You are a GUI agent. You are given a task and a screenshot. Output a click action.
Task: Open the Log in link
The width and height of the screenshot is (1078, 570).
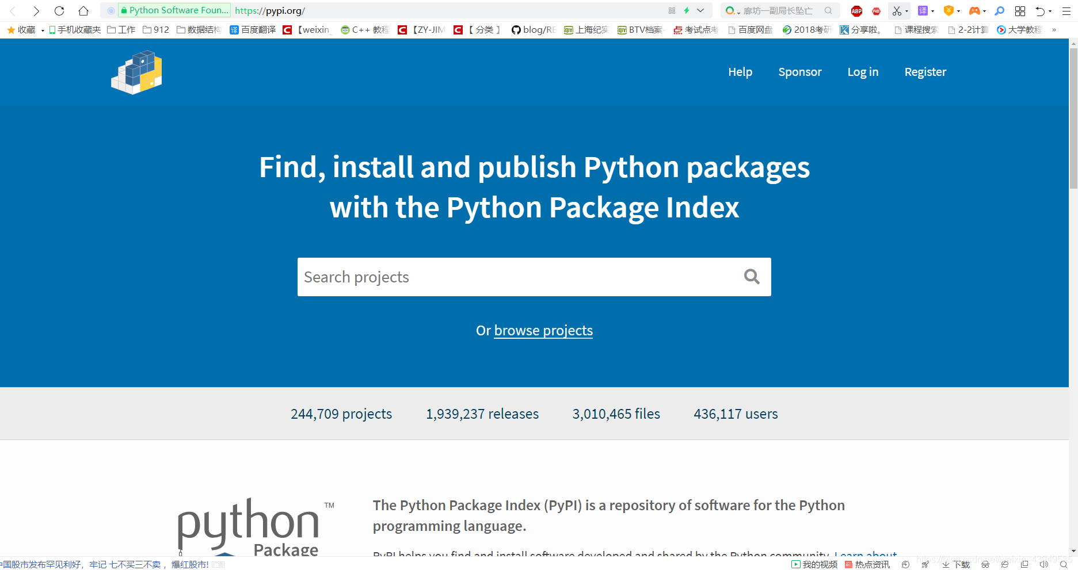863,72
